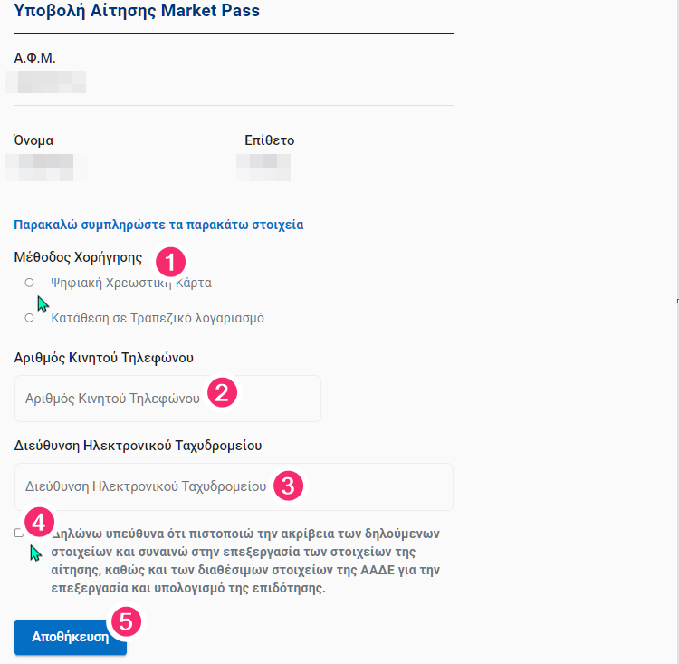Click the red number 5 badge
Image resolution: width=679 pixels, height=664 pixels.
click(125, 622)
